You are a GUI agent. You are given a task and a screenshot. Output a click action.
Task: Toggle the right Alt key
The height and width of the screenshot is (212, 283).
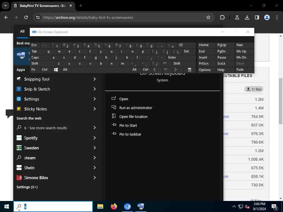pyautogui.click(x=135, y=70)
